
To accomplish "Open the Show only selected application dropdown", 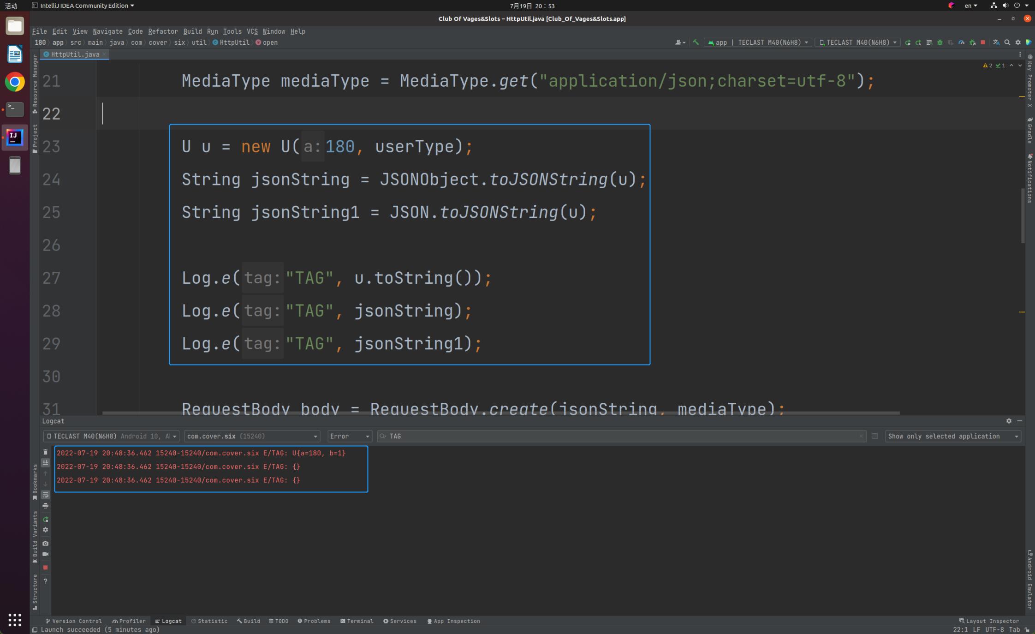I will [952, 436].
